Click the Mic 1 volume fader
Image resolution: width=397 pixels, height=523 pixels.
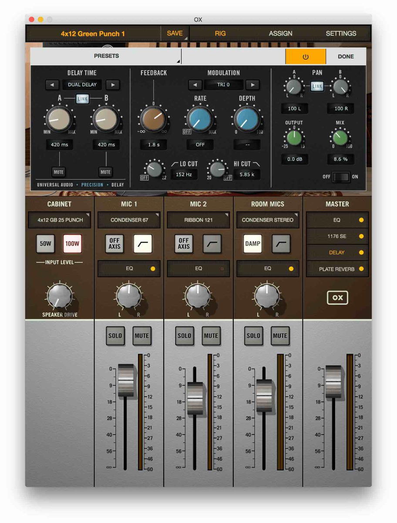pyautogui.click(x=126, y=380)
